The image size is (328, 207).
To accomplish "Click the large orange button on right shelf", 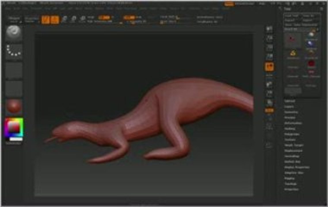I will click(269, 67).
